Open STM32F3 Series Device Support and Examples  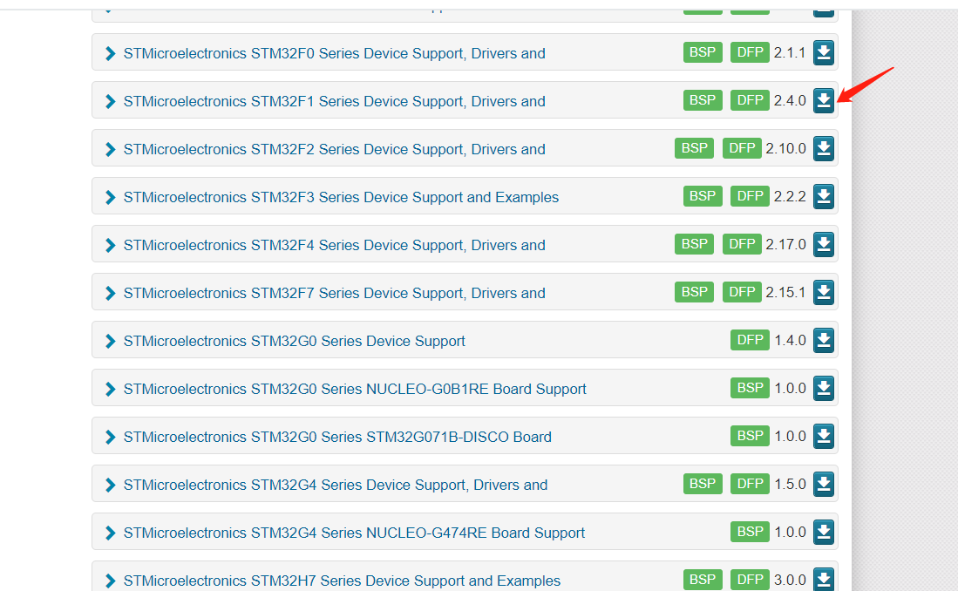coord(341,197)
